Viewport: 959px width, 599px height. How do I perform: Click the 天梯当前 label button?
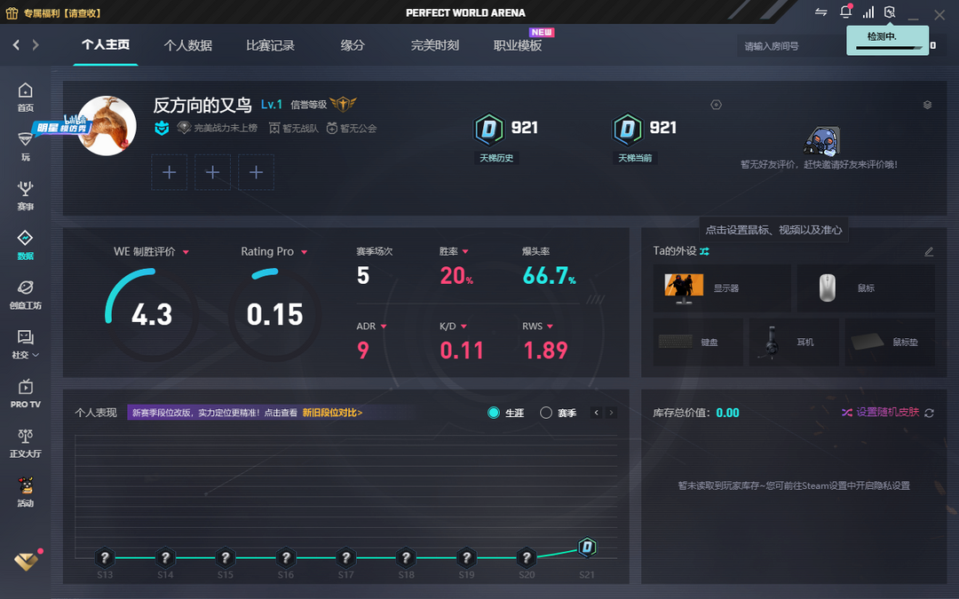tap(635, 158)
